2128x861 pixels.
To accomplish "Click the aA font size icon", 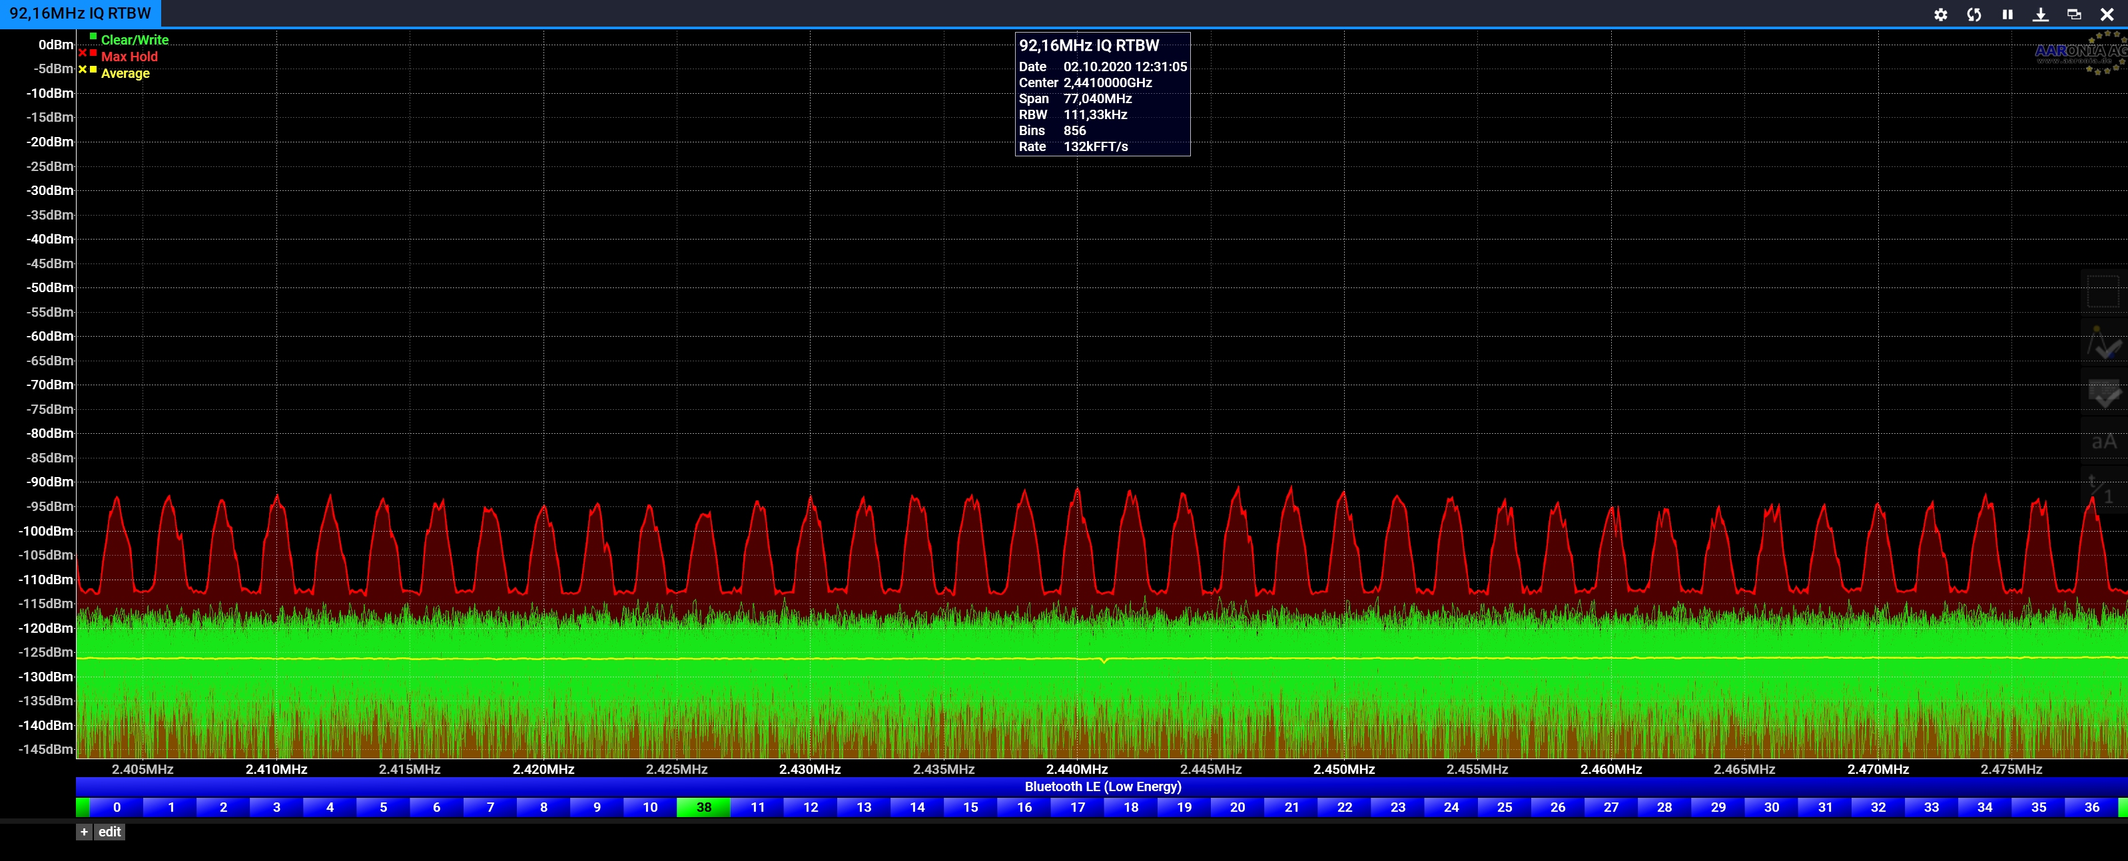I will (x=2103, y=442).
